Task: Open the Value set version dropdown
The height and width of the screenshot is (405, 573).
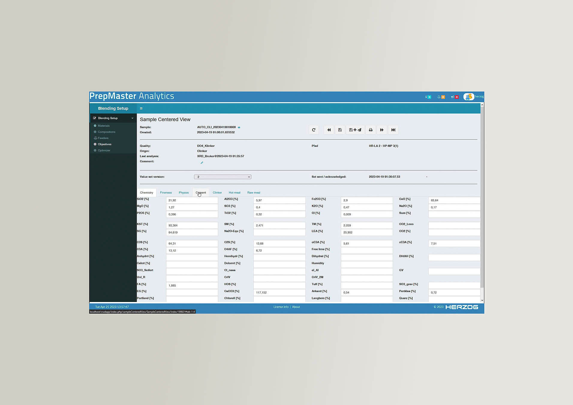Action: click(222, 177)
